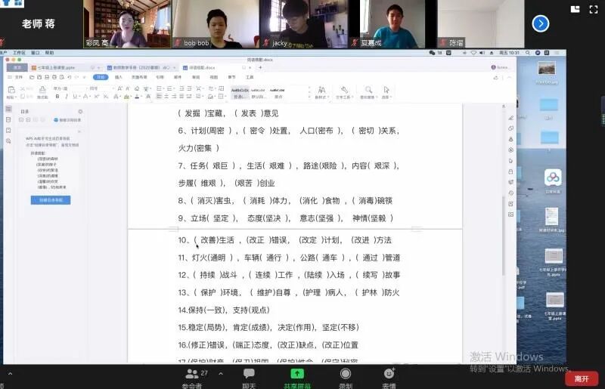Open the font size dropdown
Viewport: 605px width, 389px height.
pyautogui.click(x=101, y=88)
